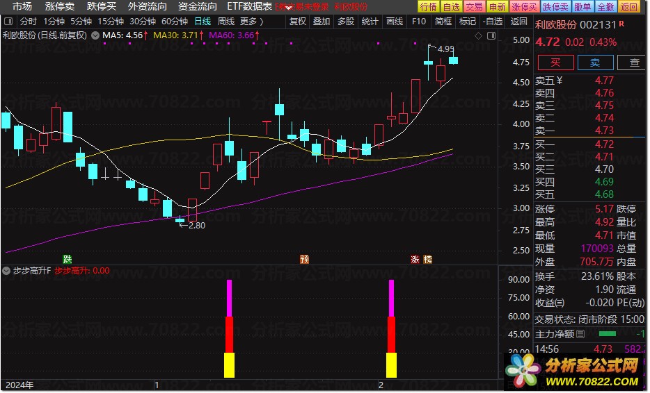Click the 跌 event marker on chart
This screenshot has width=650, height=393.
[x=67, y=259]
